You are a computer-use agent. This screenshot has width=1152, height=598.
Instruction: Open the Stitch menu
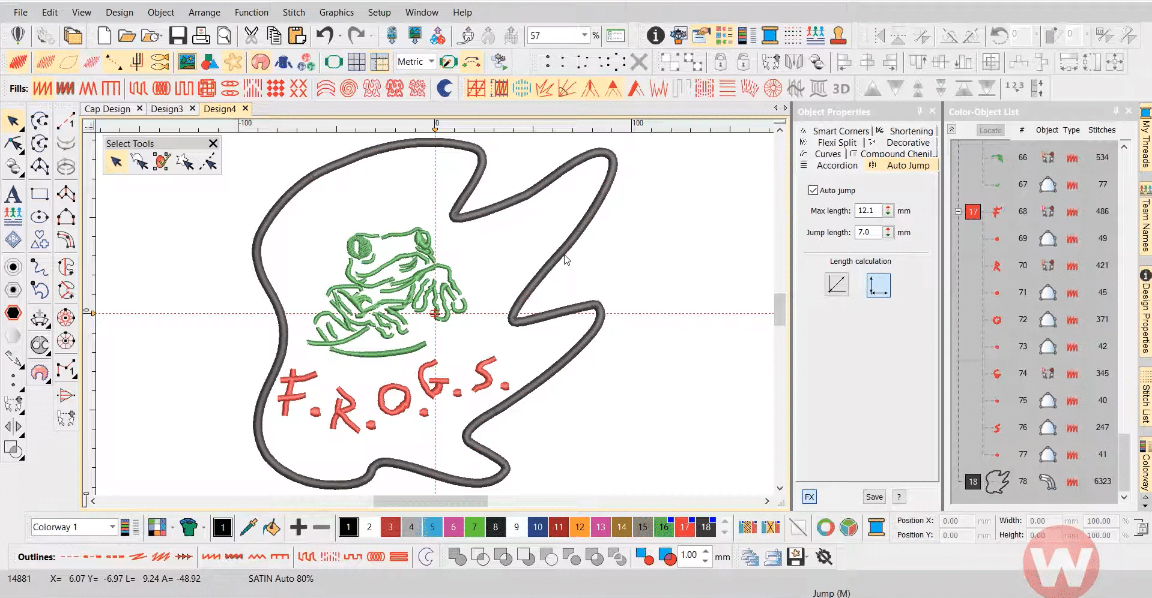294,12
